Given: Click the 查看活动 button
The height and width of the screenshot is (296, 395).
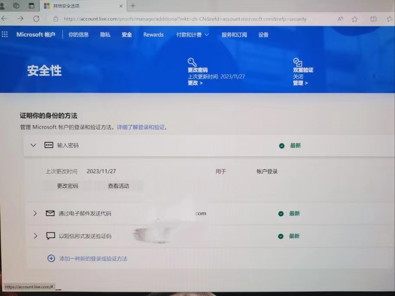Looking at the screenshot, I should click(x=119, y=186).
